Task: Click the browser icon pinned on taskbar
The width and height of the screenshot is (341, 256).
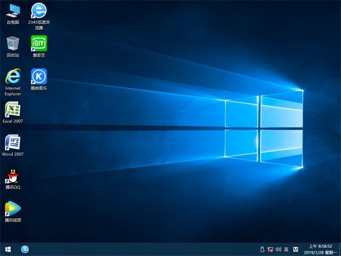Action: coord(25,249)
